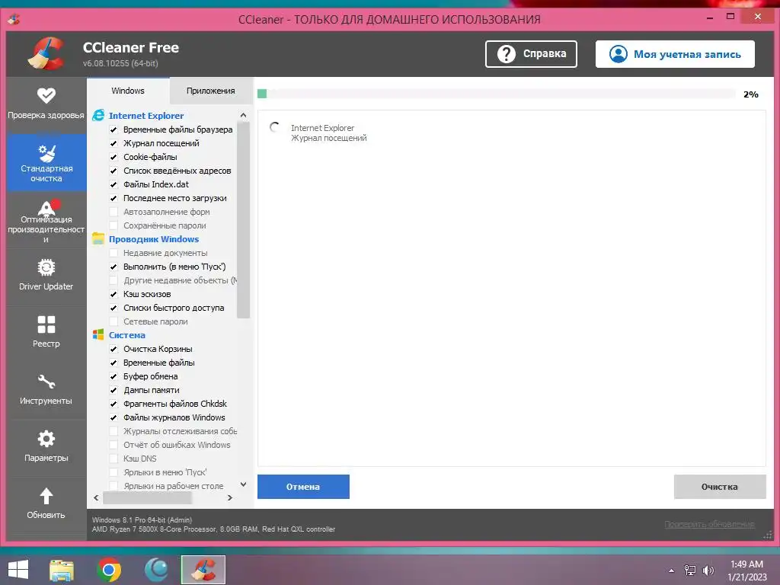Viewport: 780px width, 585px height.
Task: Open the Driver Updater gear icon
Action: (x=46, y=267)
